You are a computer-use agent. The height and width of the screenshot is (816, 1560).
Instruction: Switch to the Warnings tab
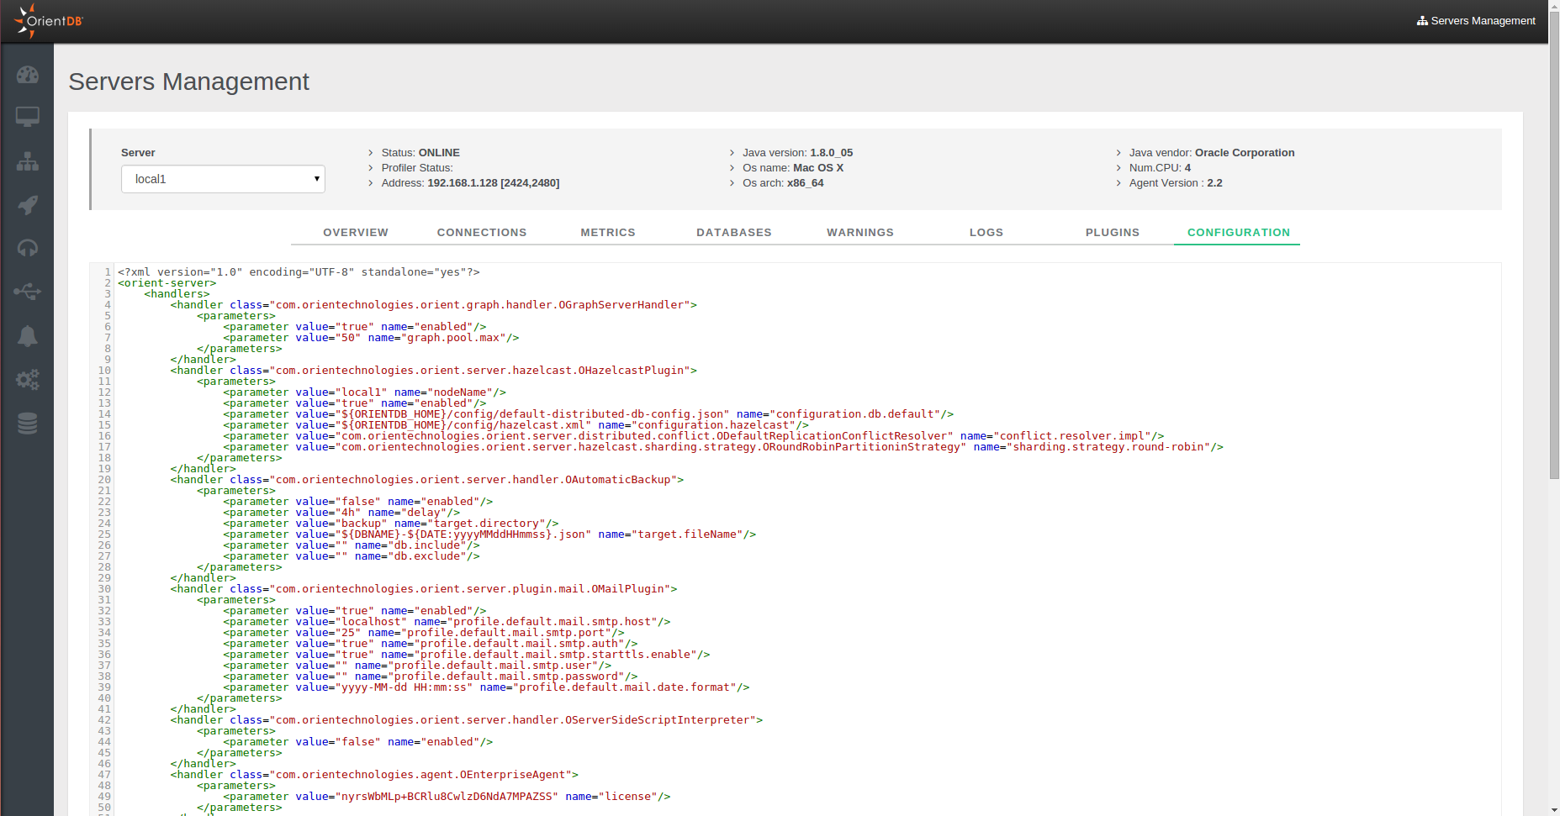point(860,233)
